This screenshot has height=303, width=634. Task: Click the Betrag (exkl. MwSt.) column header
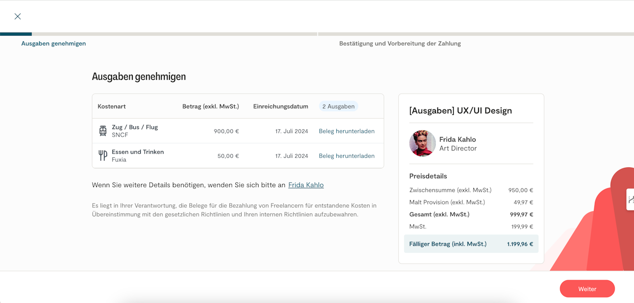pos(211,106)
